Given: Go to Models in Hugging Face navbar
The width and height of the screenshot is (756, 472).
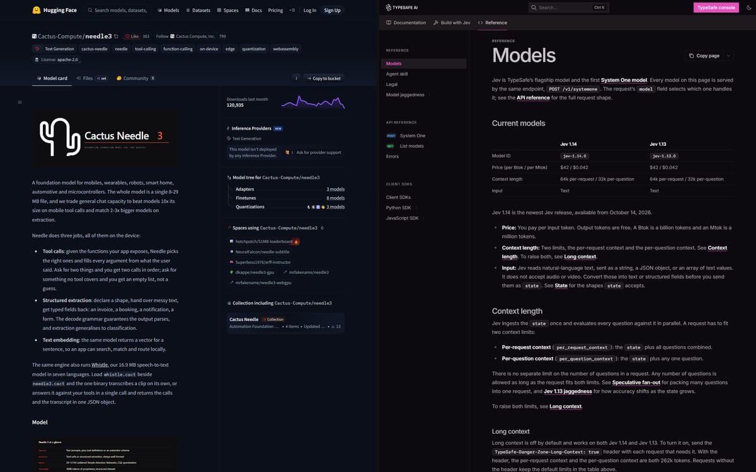Looking at the screenshot, I should [168, 10].
